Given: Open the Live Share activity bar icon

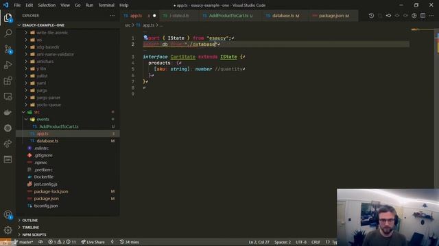Looking at the screenshot, I should [8, 143].
